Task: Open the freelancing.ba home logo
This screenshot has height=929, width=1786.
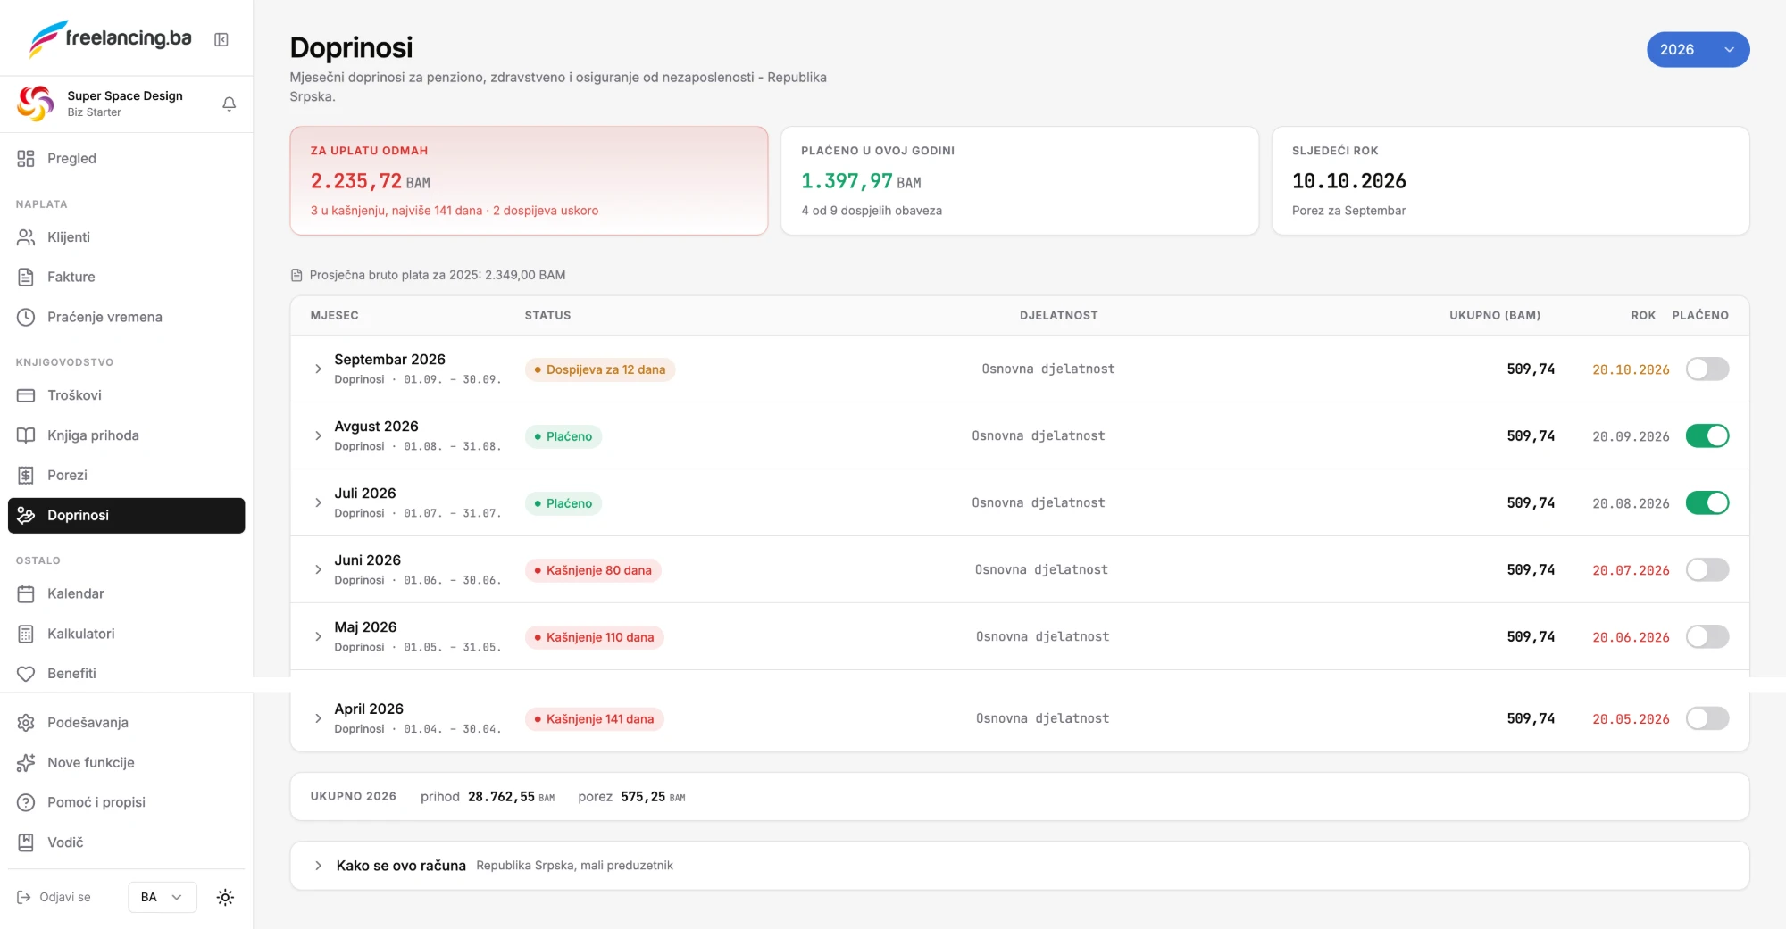Action: click(x=110, y=38)
